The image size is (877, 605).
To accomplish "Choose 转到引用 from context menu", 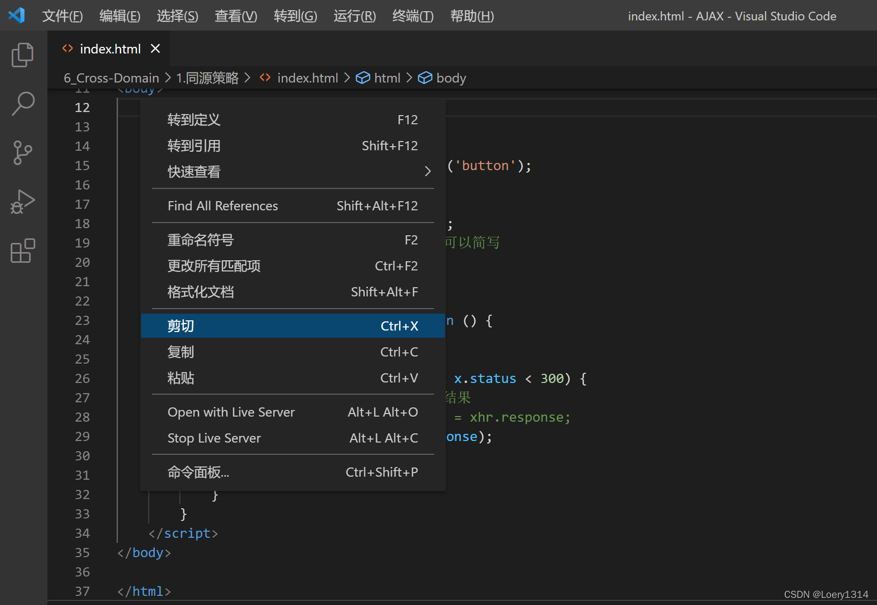I will click(293, 146).
